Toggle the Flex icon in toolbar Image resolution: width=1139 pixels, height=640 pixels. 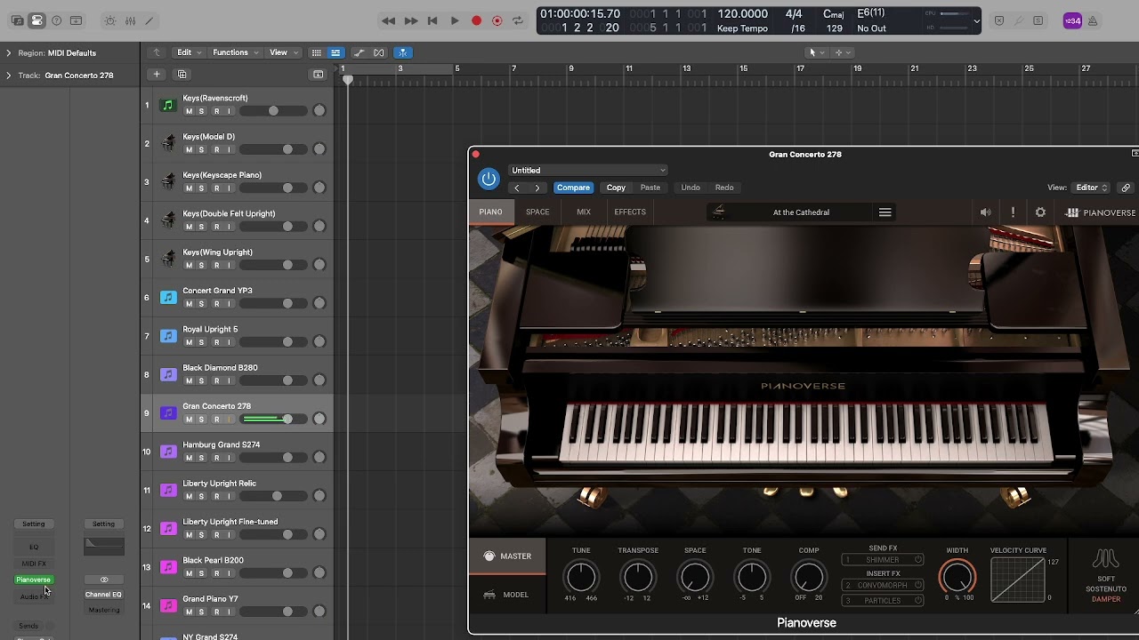tap(379, 52)
